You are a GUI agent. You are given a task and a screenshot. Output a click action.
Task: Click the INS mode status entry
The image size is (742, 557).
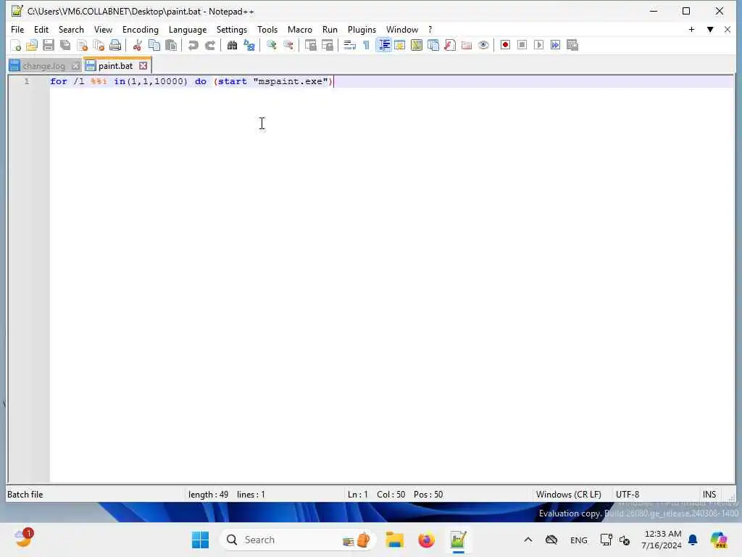point(709,495)
